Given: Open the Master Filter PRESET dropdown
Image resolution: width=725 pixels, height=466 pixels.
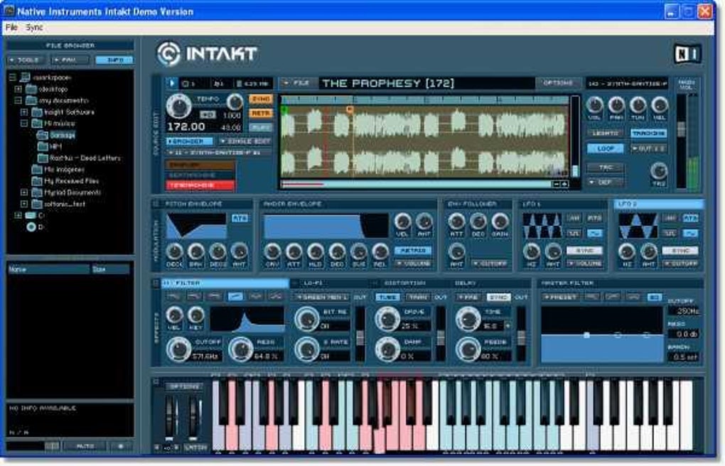Looking at the screenshot, I should click(x=562, y=297).
